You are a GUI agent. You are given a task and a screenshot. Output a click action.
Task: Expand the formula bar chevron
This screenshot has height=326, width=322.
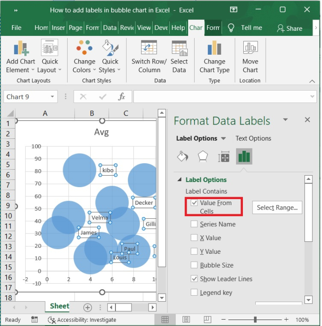[x=312, y=97]
